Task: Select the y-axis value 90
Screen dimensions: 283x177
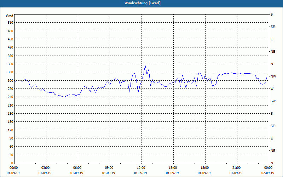Action: pyautogui.click(x=11, y=138)
